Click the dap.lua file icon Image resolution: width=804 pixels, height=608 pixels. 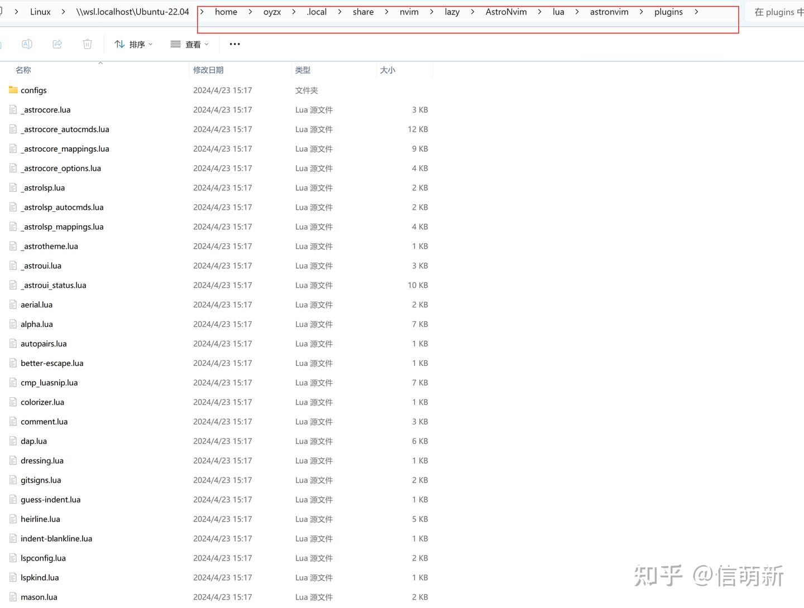click(x=12, y=441)
